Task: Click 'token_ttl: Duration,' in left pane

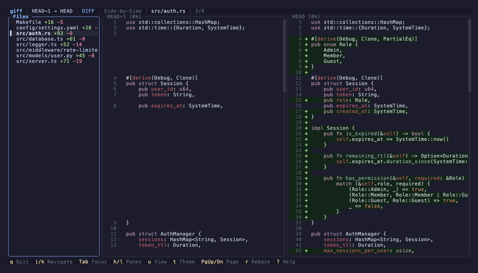Action: click(x=170, y=245)
